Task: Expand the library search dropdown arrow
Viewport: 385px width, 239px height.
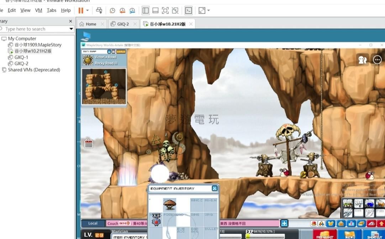Action: [71, 29]
